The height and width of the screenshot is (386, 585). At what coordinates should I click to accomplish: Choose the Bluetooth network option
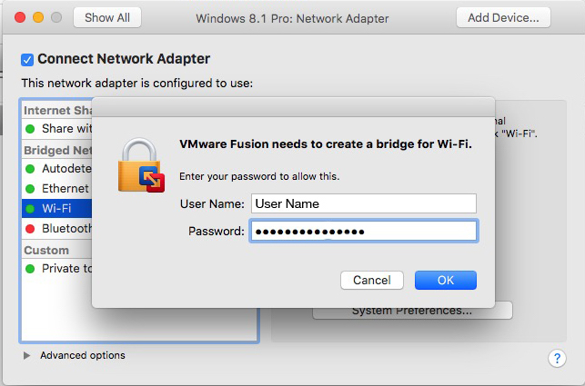click(56, 228)
